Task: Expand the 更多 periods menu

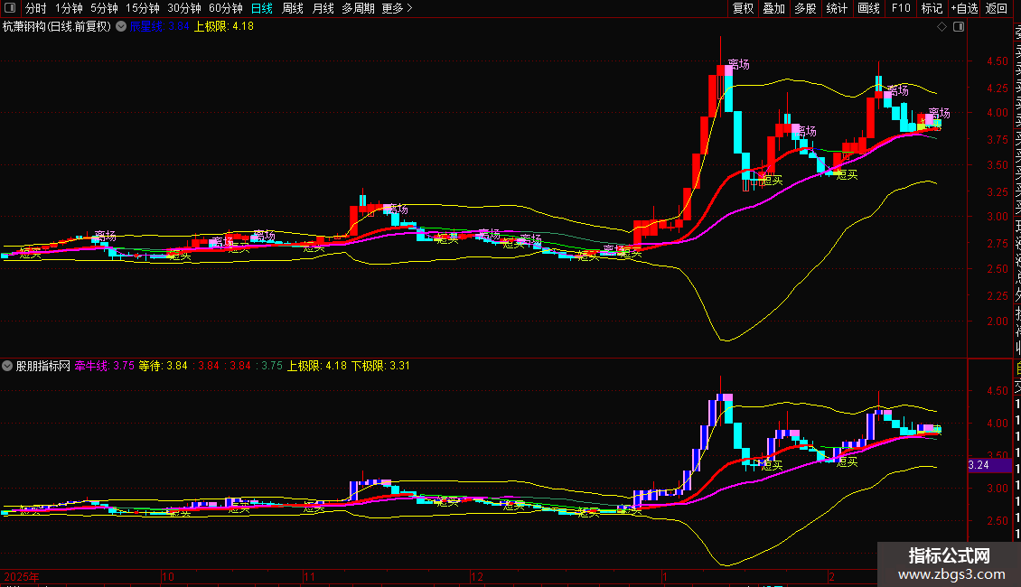Action: coord(397,8)
